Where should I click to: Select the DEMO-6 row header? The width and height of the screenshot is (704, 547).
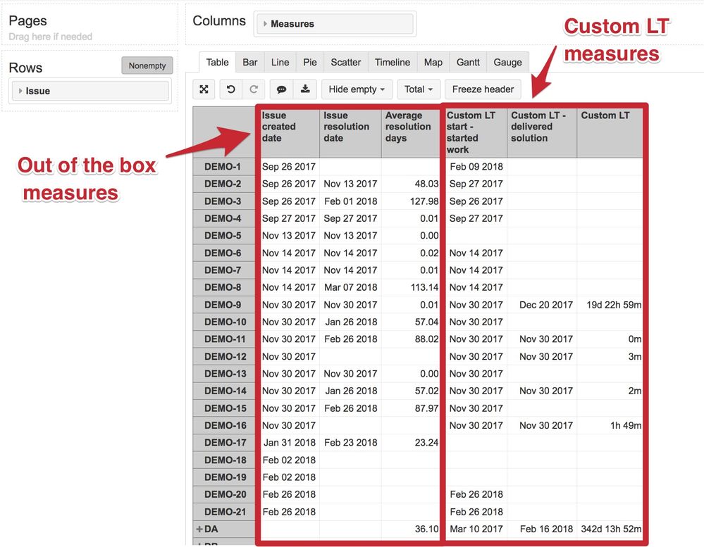pos(223,253)
